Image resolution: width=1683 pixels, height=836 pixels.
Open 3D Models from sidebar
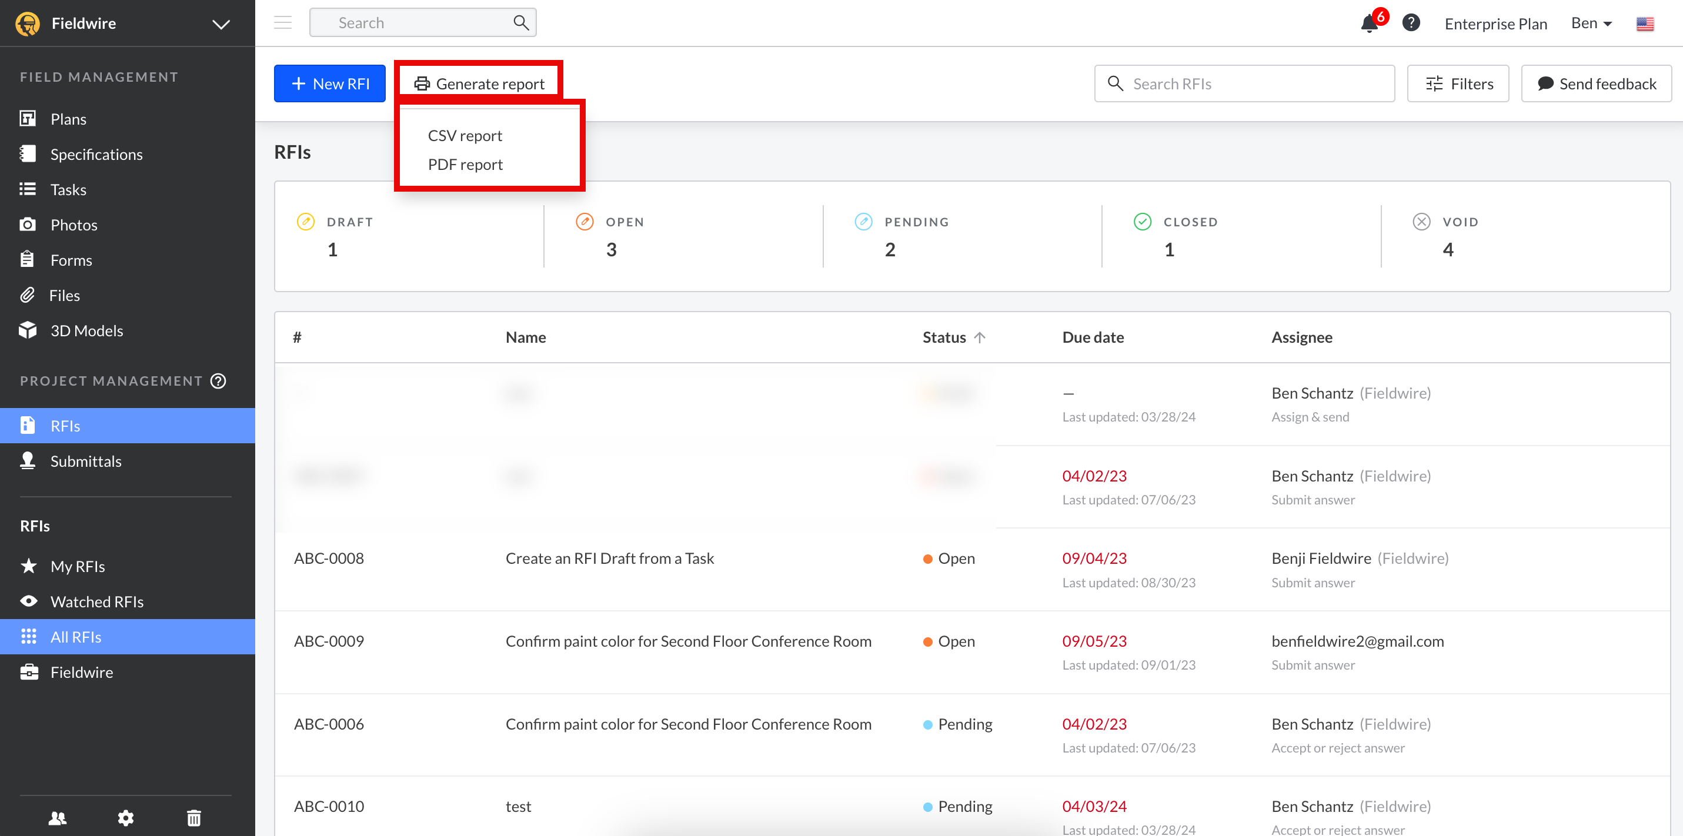coord(86,330)
